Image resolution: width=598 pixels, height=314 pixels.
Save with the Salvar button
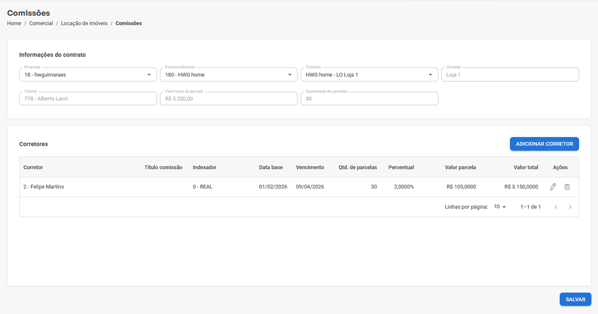tap(575, 299)
